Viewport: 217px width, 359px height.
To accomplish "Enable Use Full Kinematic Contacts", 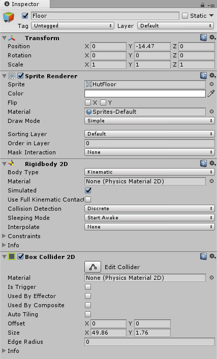I will (x=88, y=200).
